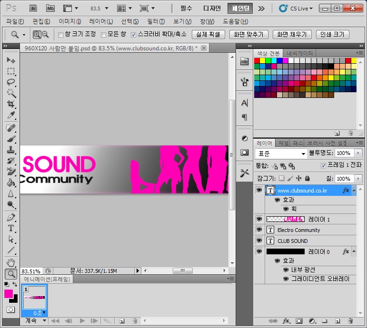The image size is (367, 328).
Task: Select the Sharpen tool
Action: point(11,193)
